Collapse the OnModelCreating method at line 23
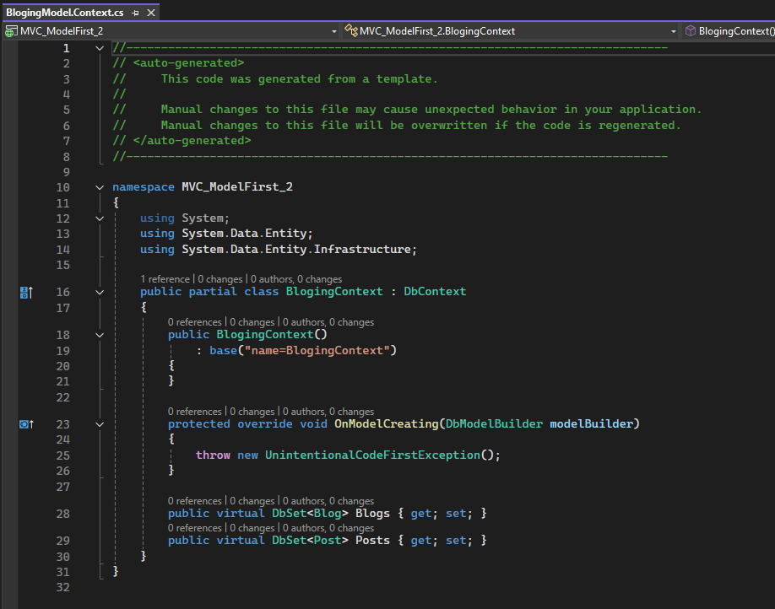The width and height of the screenshot is (775, 609). point(100,424)
